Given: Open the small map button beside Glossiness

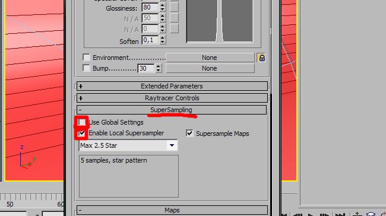Looking at the screenshot, I should coord(174,7).
